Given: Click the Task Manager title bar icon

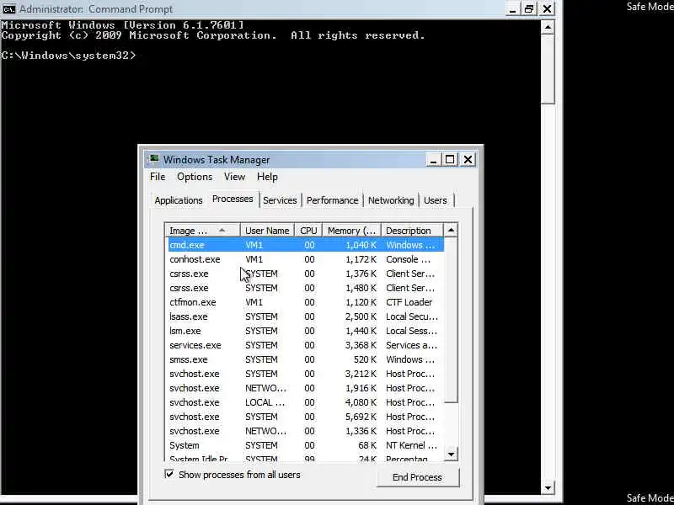Looking at the screenshot, I should tap(154, 159).
